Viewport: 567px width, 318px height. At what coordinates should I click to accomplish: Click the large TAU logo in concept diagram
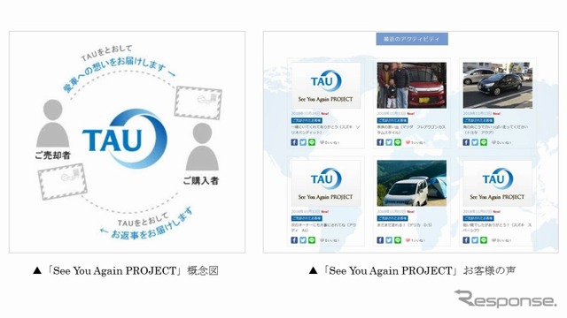(x=125, y=139)
